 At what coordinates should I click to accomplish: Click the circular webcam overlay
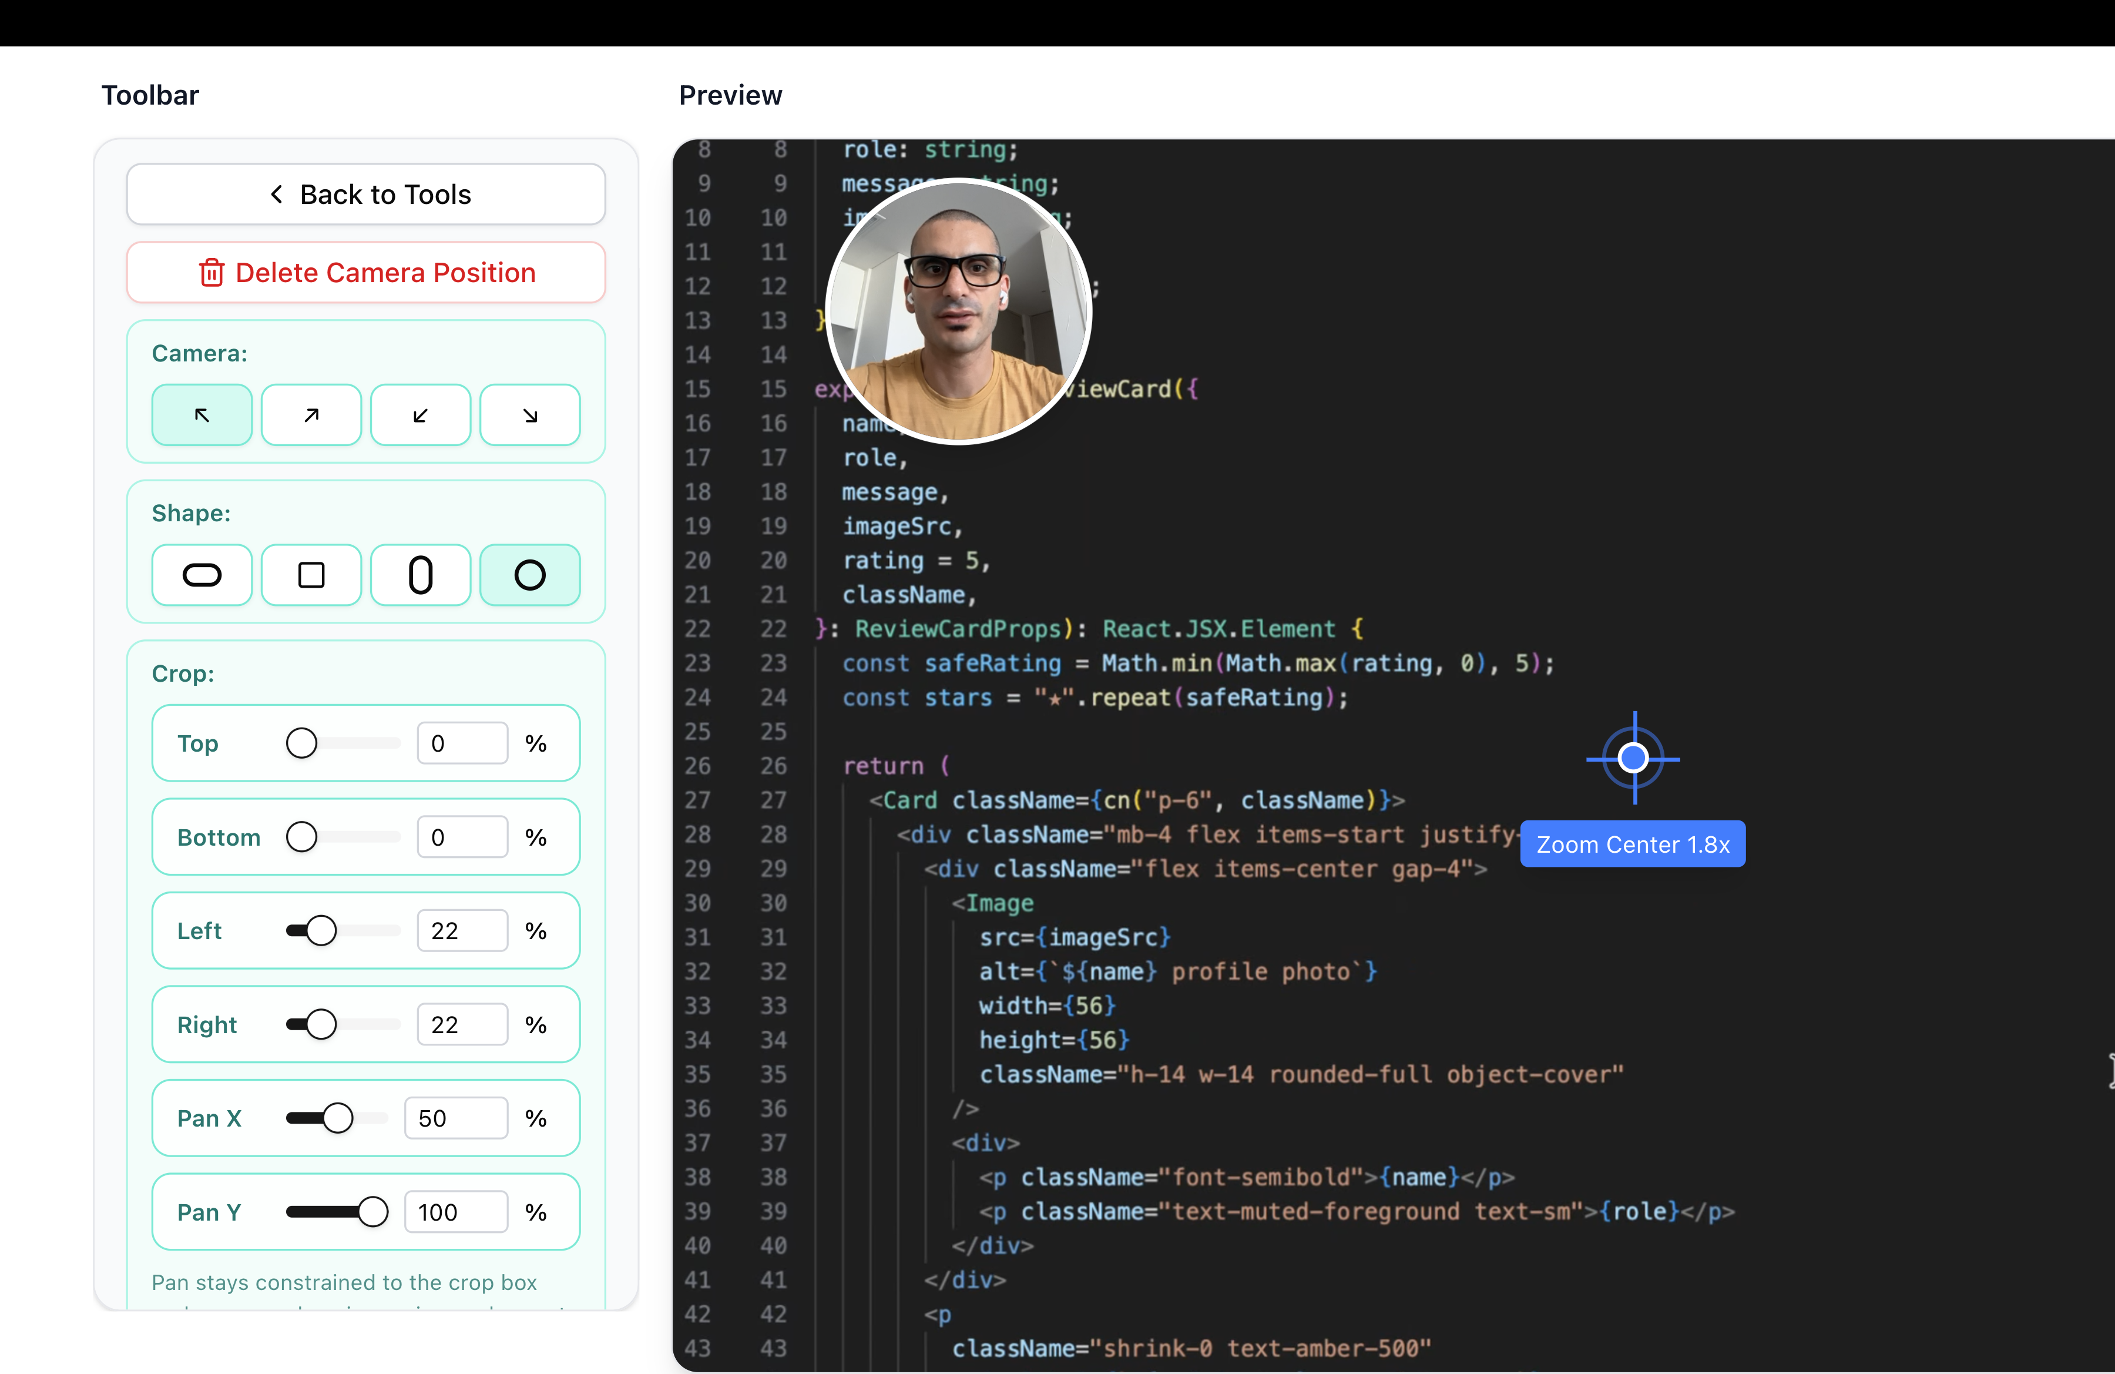[x=958, y=311]
